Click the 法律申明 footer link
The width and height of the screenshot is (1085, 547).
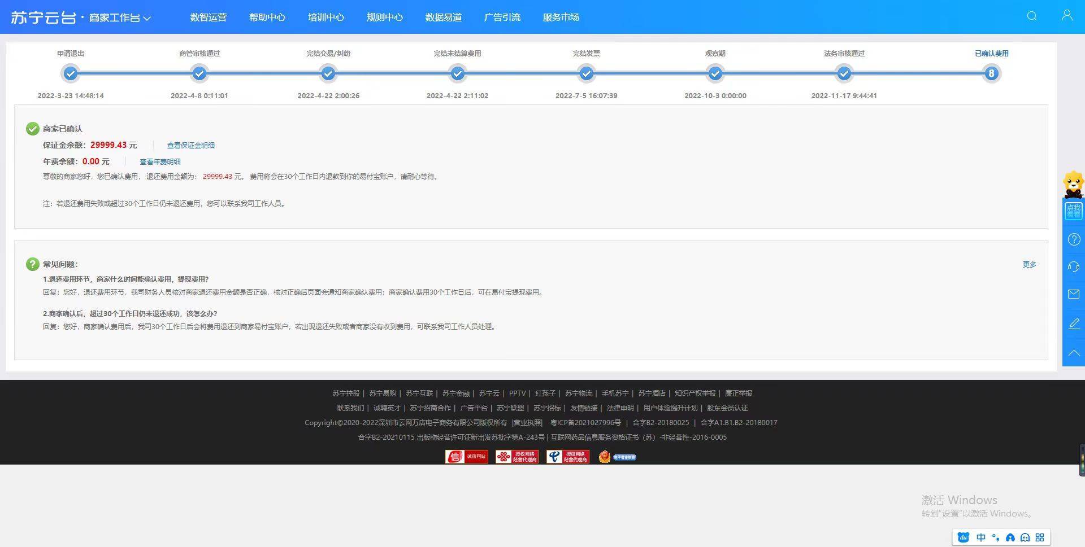point(620,408)
